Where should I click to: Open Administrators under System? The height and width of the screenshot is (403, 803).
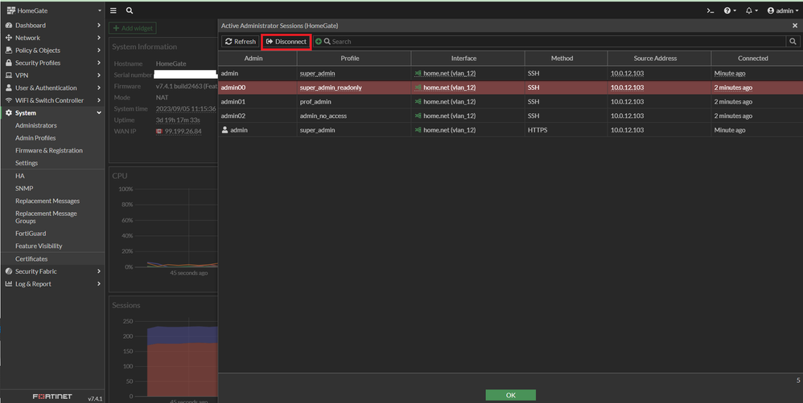tap(36, 125)
